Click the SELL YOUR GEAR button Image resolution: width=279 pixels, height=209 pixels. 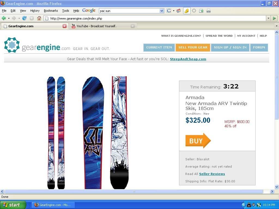[x=193, y=47]
